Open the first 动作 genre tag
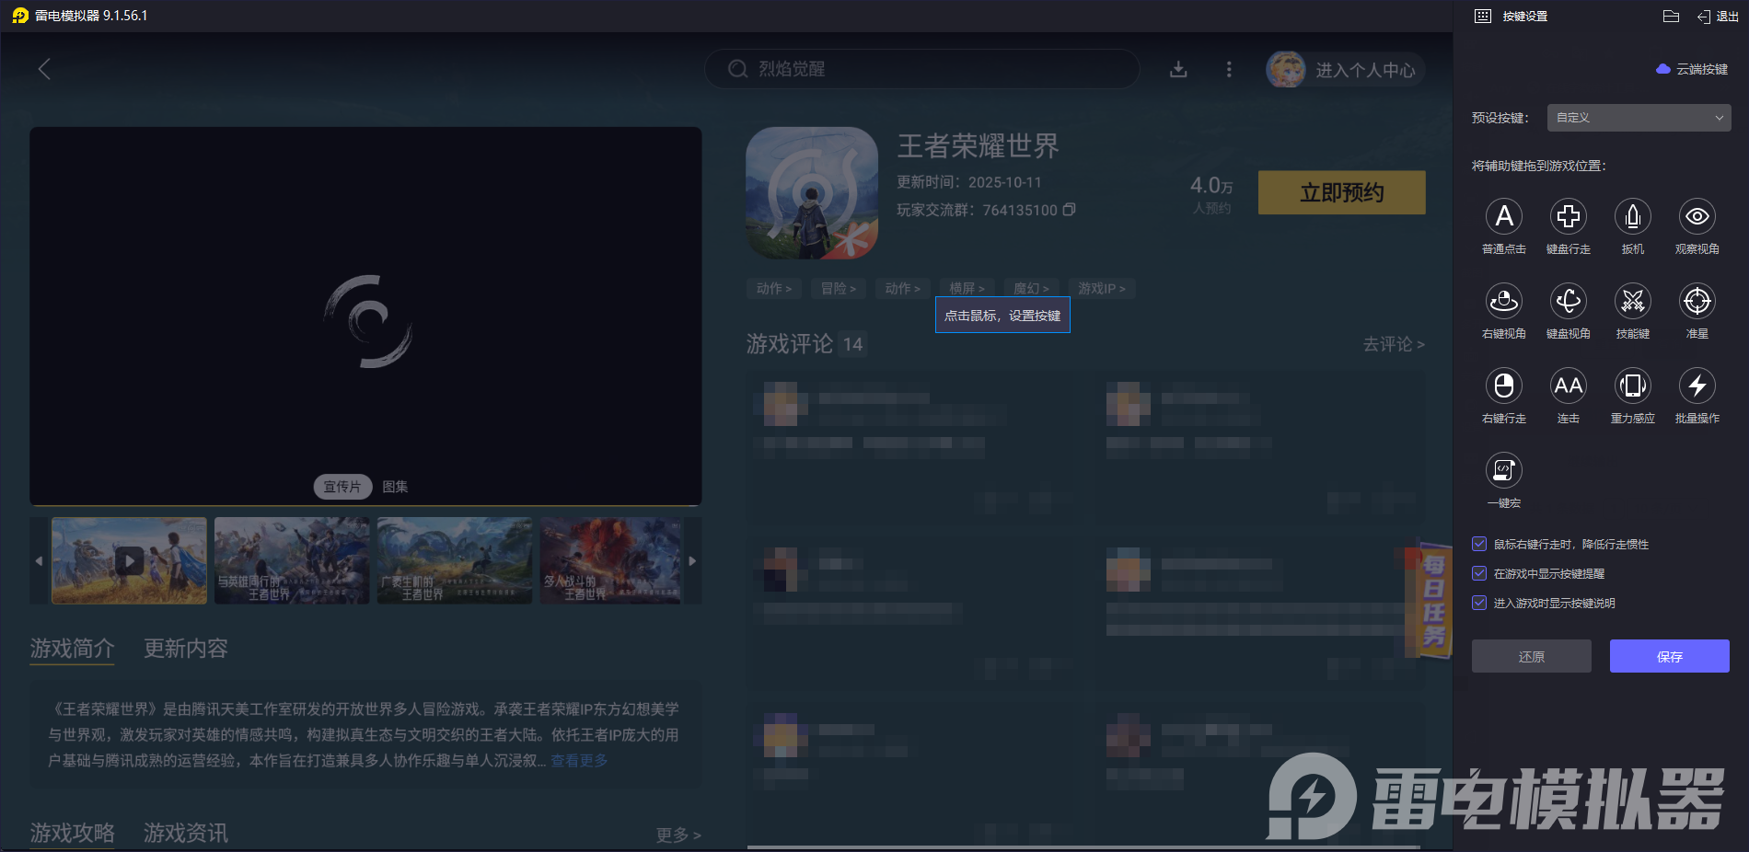This screenshot has width=1749, height=852. (x=774, y=289)
